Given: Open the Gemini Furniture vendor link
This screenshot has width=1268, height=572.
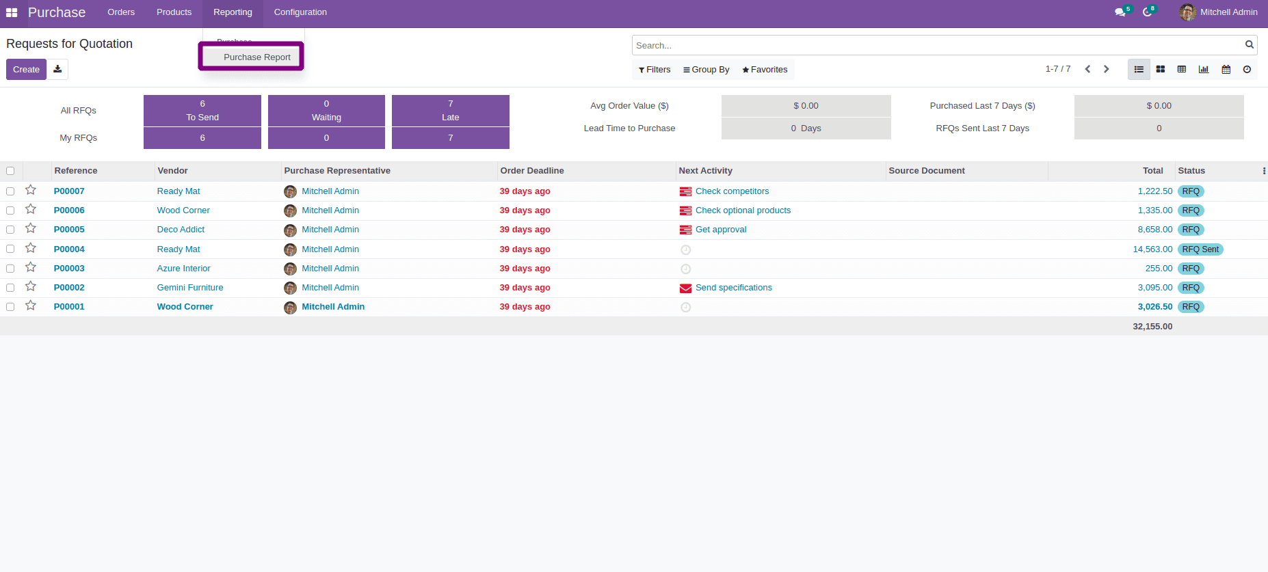Looking at the screenshot, I should (190, 288).
